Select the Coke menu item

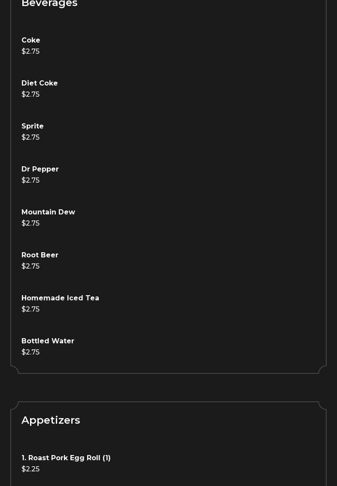point(31,40)
